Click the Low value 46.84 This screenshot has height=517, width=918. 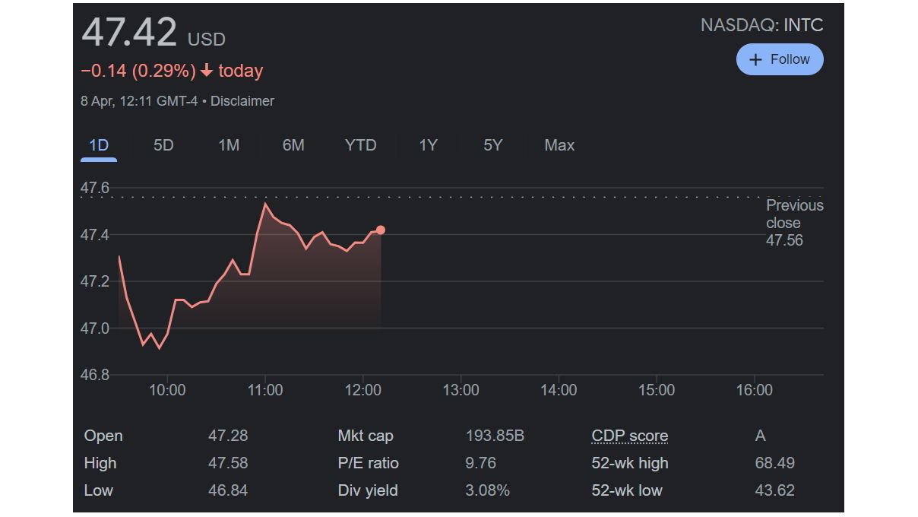tap(228, 490)
